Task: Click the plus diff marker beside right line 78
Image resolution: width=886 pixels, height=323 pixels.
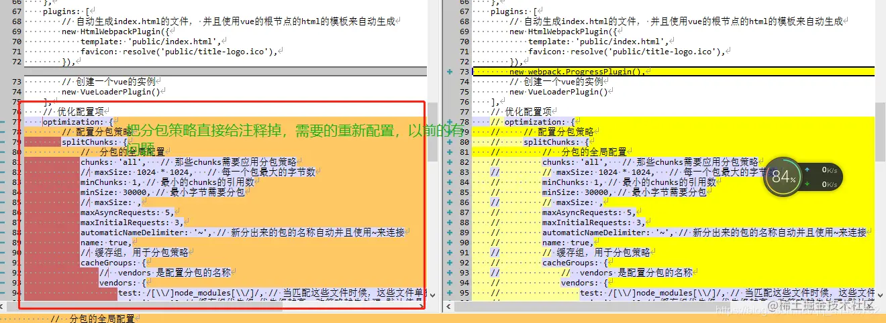Action: pyautogui.click(x=448, y=122)
